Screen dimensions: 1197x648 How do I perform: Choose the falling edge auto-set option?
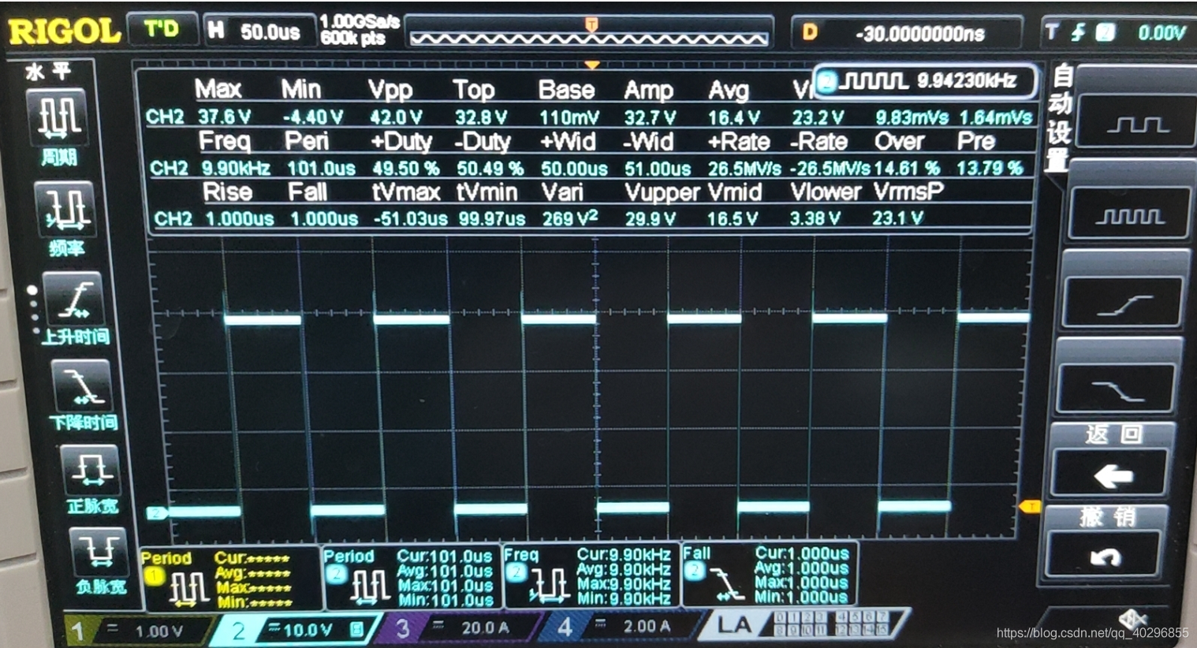point(1117,389)
